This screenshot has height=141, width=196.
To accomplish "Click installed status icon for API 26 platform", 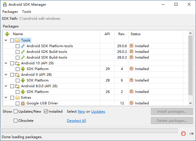I will (132, 92).
